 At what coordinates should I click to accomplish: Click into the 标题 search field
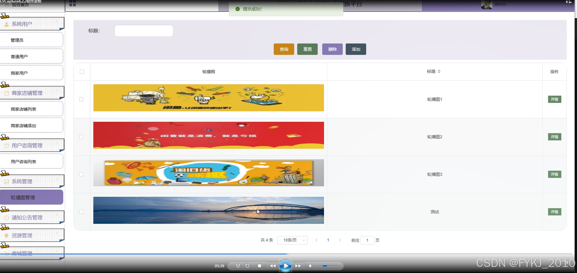[144, 31]
